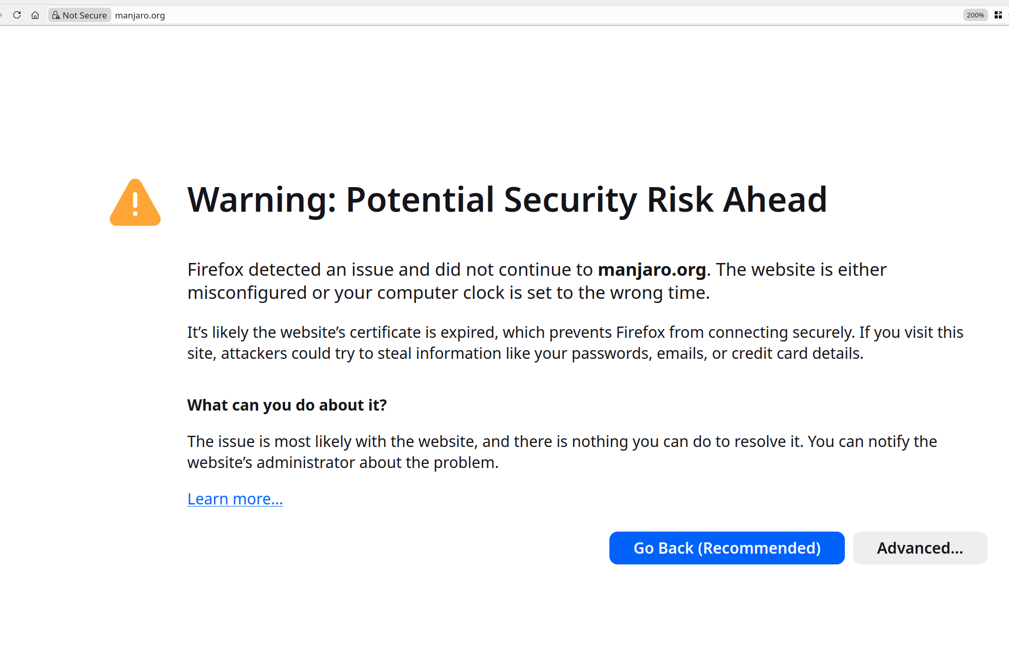The width and height of the screenshot is (1009, 649).
Task: Click the bold manjaro.org text in the message
Action: (x=651, y=270)
